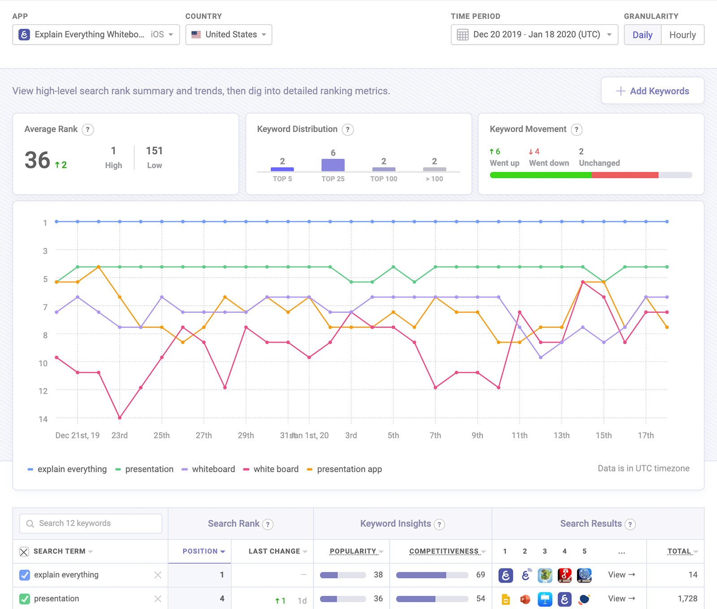This screenshot has height=609, width=717.
Task: Switch granularity to Hourly
Action: click(682, 35)
